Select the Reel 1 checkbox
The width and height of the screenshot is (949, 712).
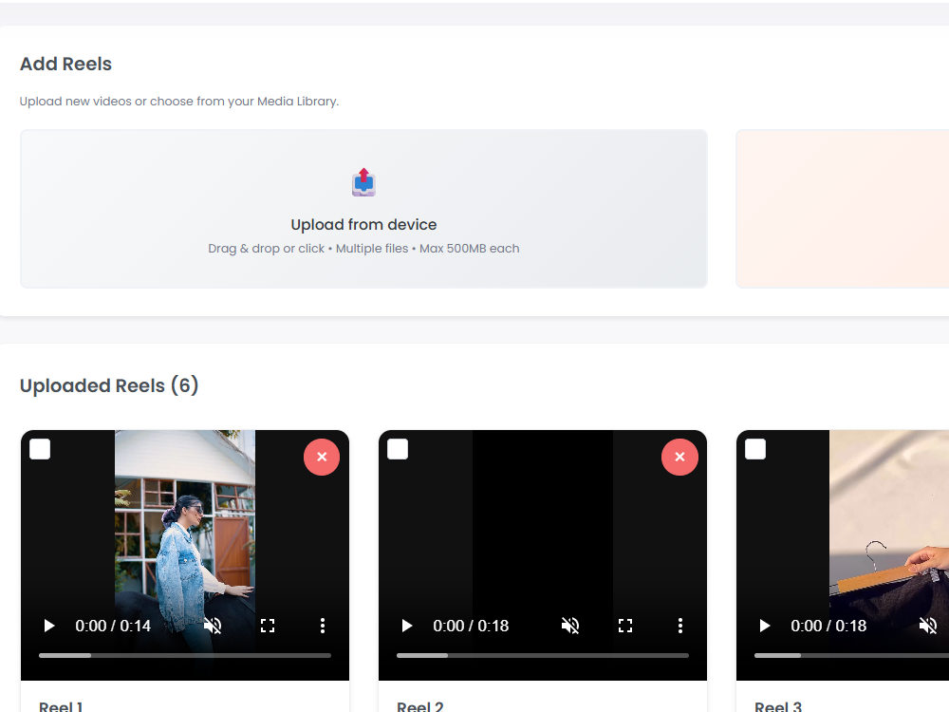click(x=40, y=449)
